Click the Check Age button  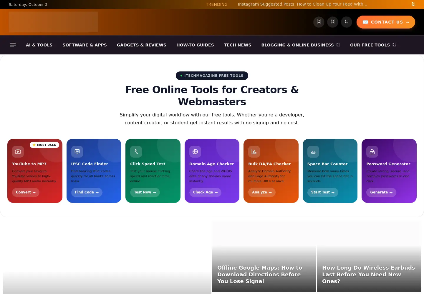[205, 192]
